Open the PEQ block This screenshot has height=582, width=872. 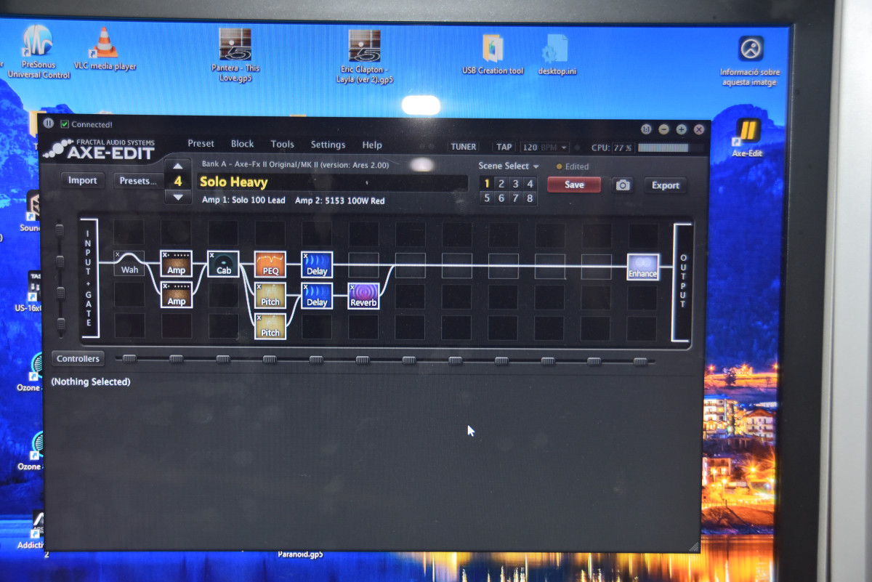tap(270, 264)
